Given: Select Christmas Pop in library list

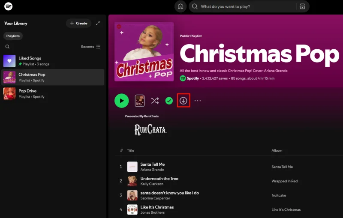Looking at the screenshot, I should point(52,77).
